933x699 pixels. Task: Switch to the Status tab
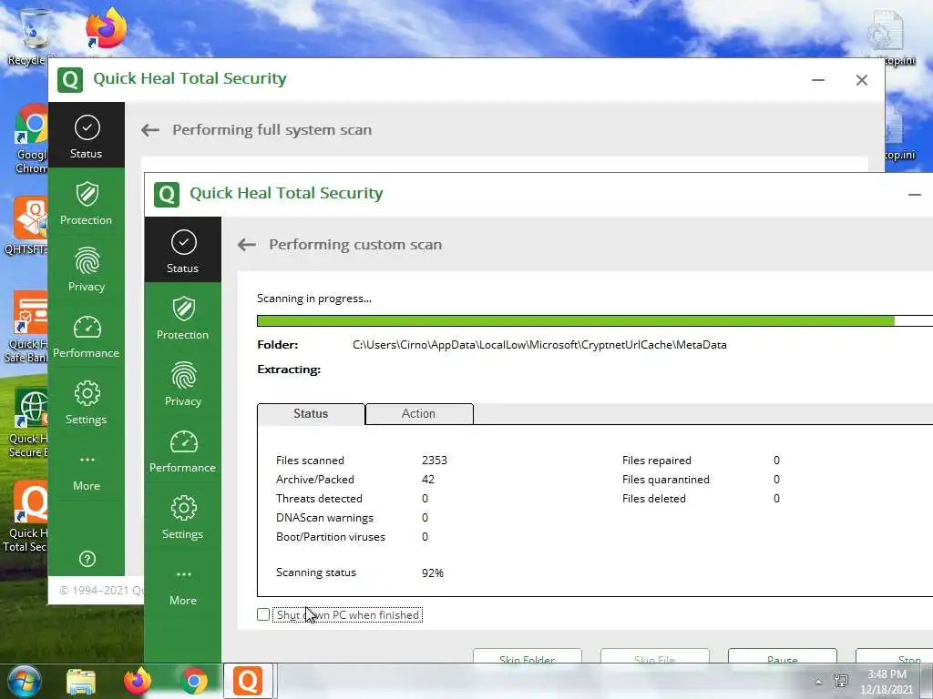(311, 414)
